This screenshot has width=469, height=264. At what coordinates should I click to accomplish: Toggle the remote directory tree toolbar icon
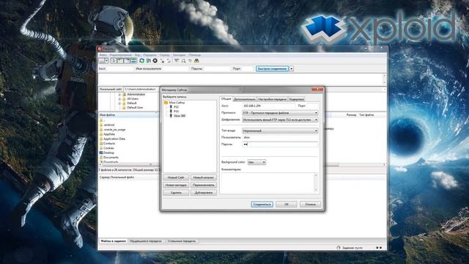coord(127,61)
